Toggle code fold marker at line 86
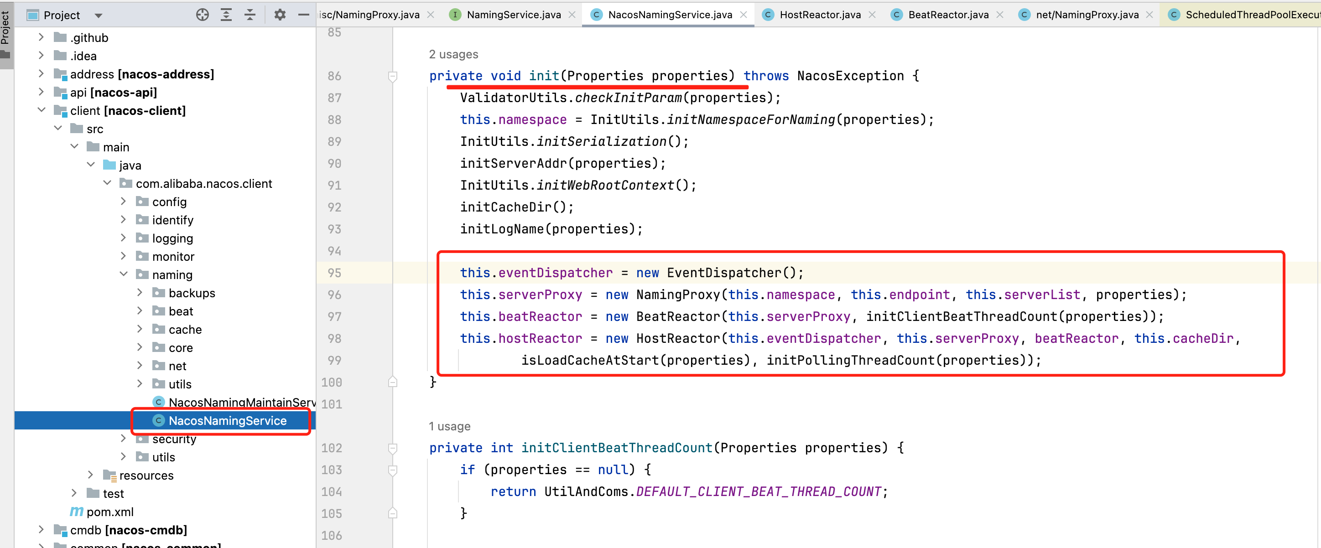1321x548 pixels. pyautogui.click(x=393, y=77)
